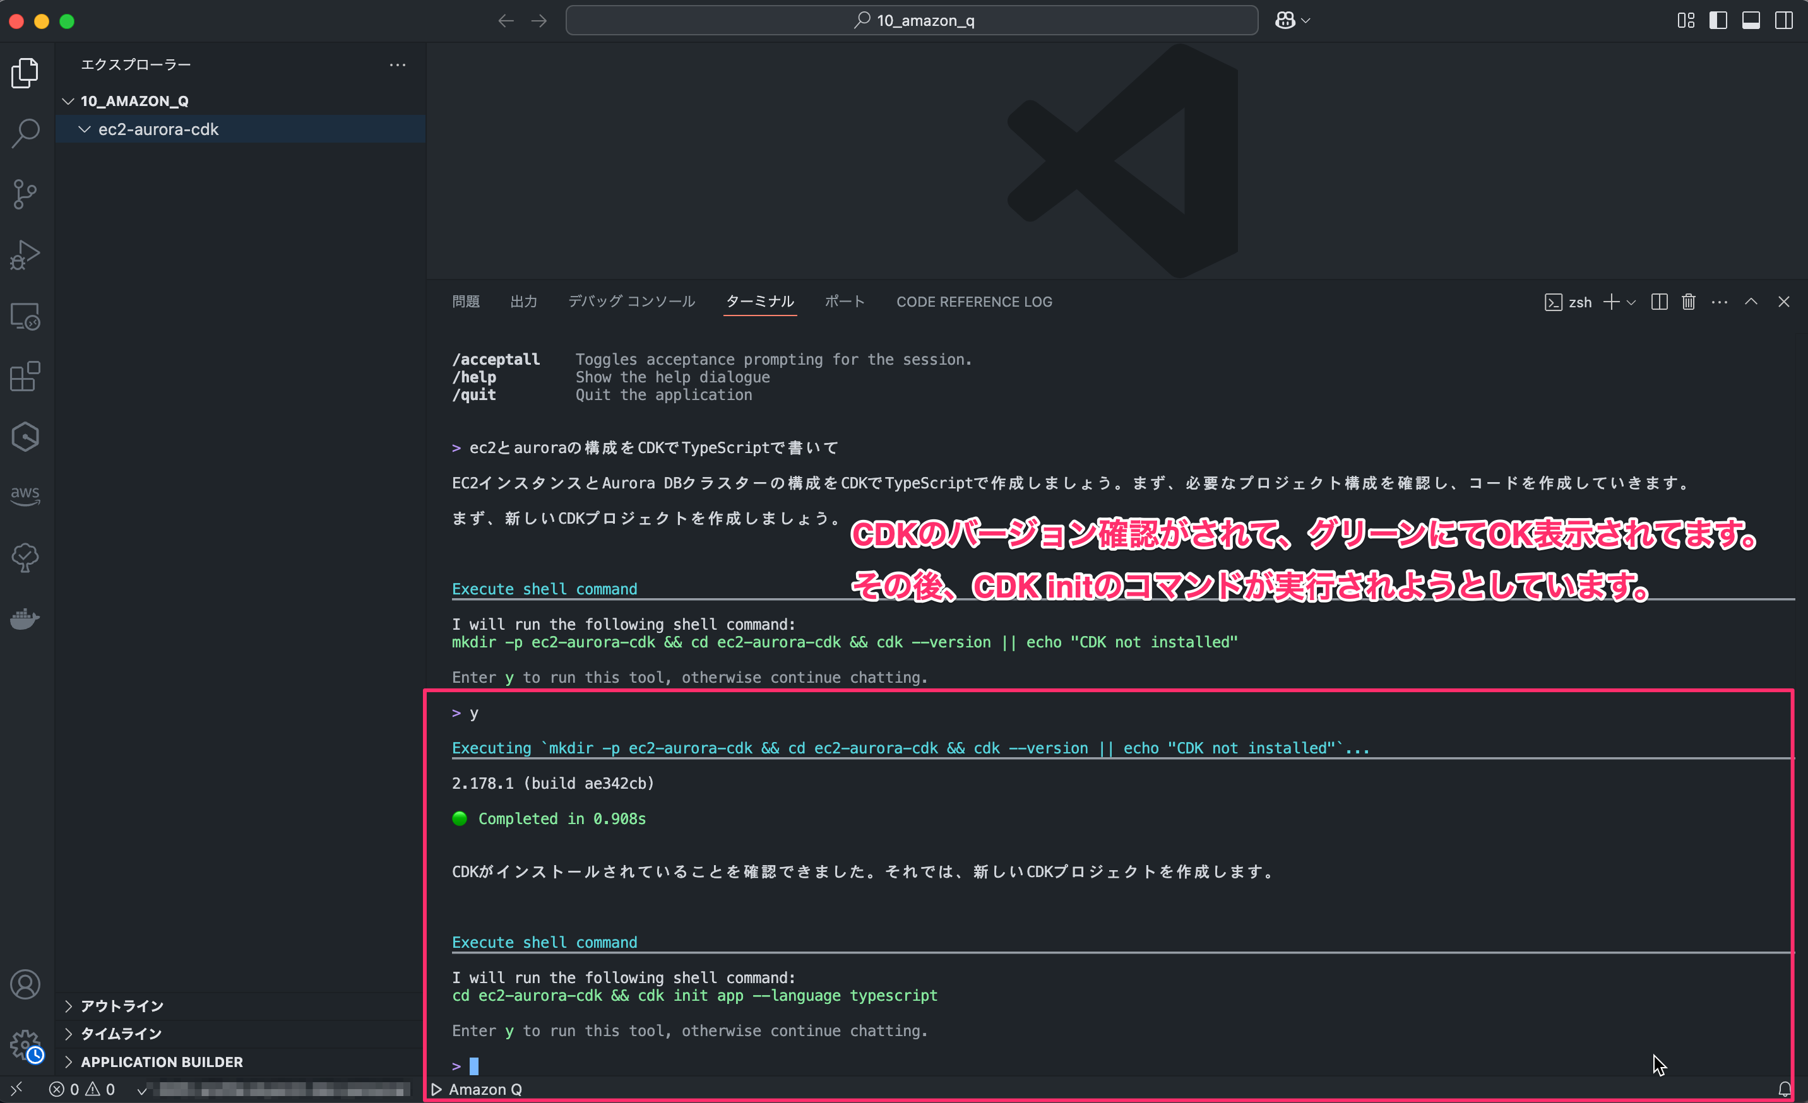Open Customize Layout icon
1808x1103 pixels.
click(1686, 21)
